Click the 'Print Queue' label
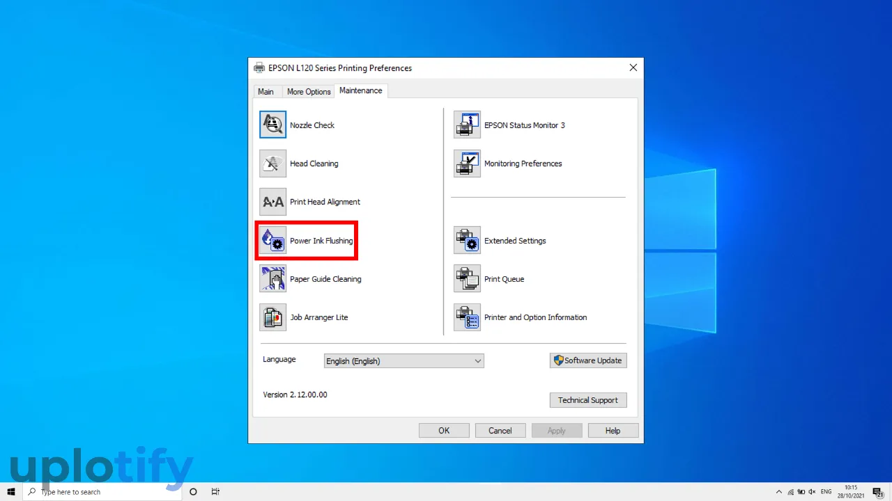The width and height of the screenshot is (892, 501). coord(505,279)
